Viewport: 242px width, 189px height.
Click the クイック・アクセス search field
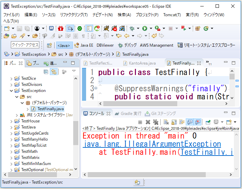coord(25,45)
